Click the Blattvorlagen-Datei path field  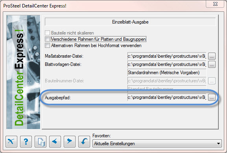click(167, 64)
